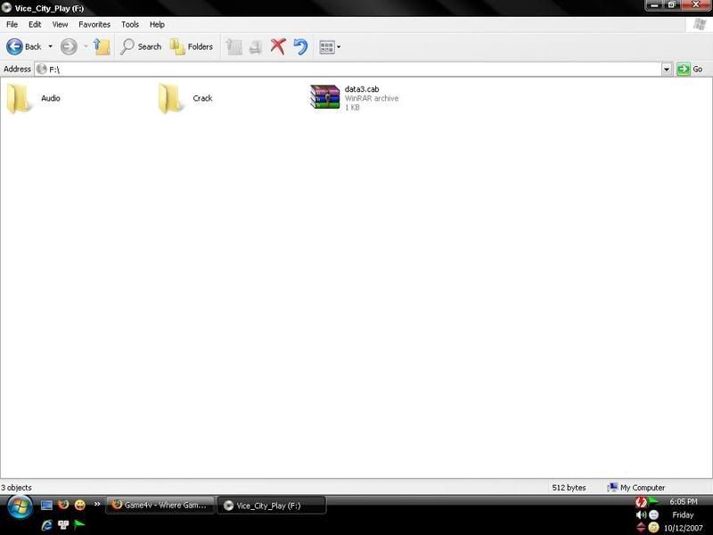Click the data3.cab file name
Image resolution: width=713 pixels, height=535 pixels.
click(x=362, y=89)
